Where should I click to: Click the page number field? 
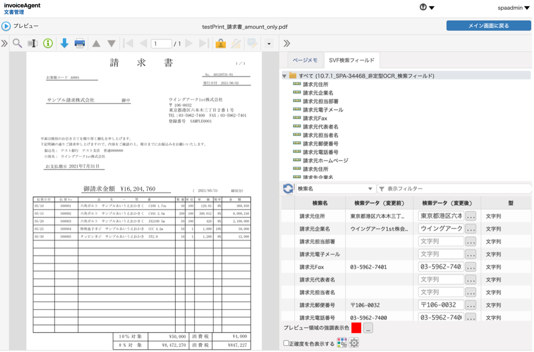point(161,44)
